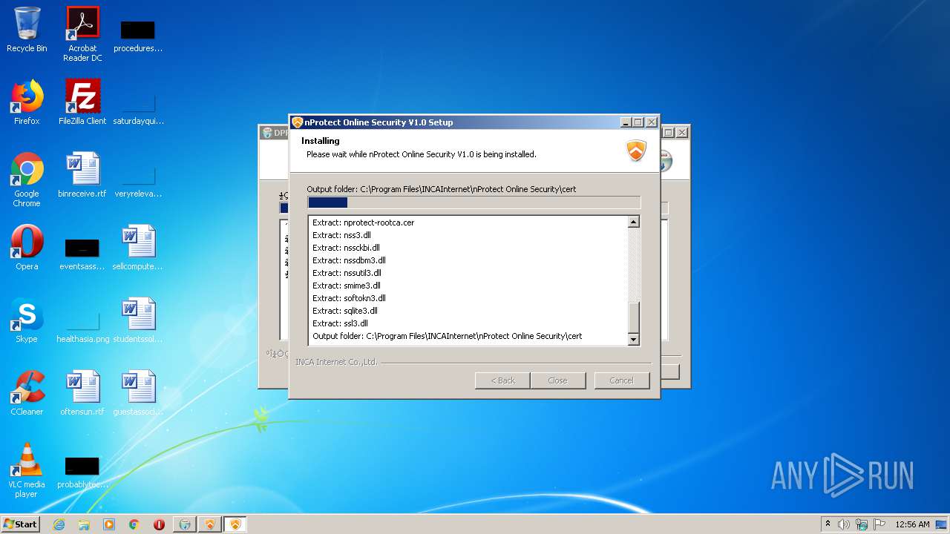Image resolution: width=950 pixels, height=534 pixels.
Task: Show hidden system tray icons
Action: pos(828,524)
